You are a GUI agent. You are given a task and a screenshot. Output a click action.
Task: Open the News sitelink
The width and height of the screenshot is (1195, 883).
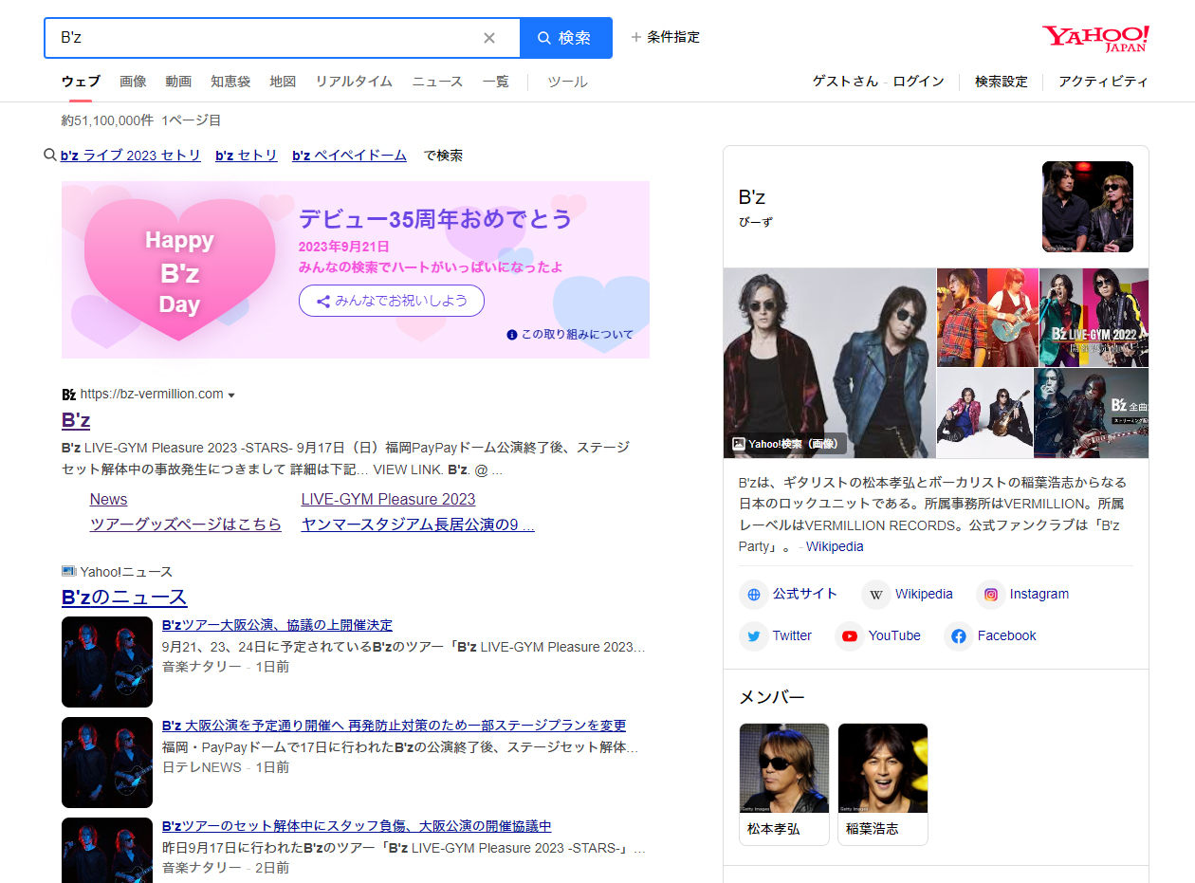(x=108, y=500)
